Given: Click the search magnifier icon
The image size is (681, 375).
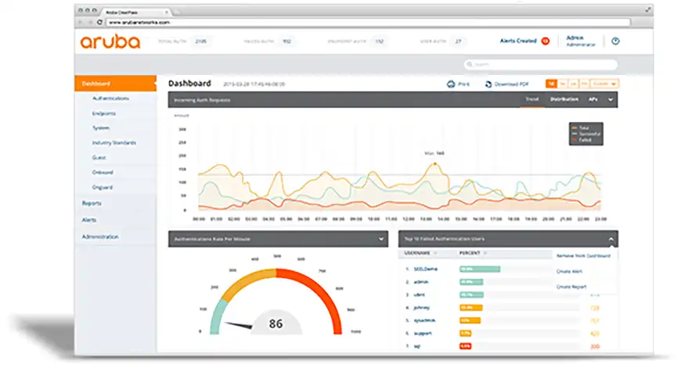Looking at the screenshot, I should click(x=469, y=65).
